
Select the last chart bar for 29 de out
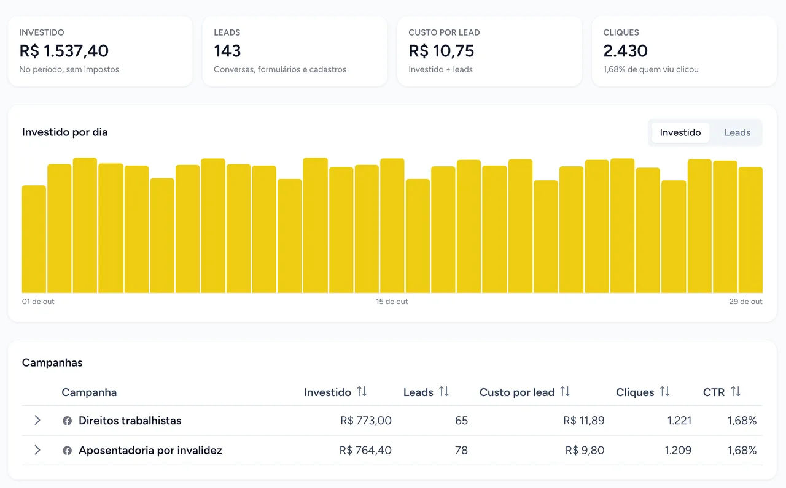click(x=750, y=230)
